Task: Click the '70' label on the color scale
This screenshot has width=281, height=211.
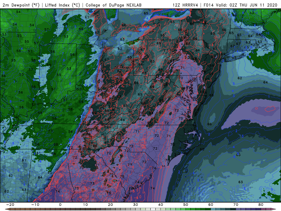Action: click(x=236, y=205)
